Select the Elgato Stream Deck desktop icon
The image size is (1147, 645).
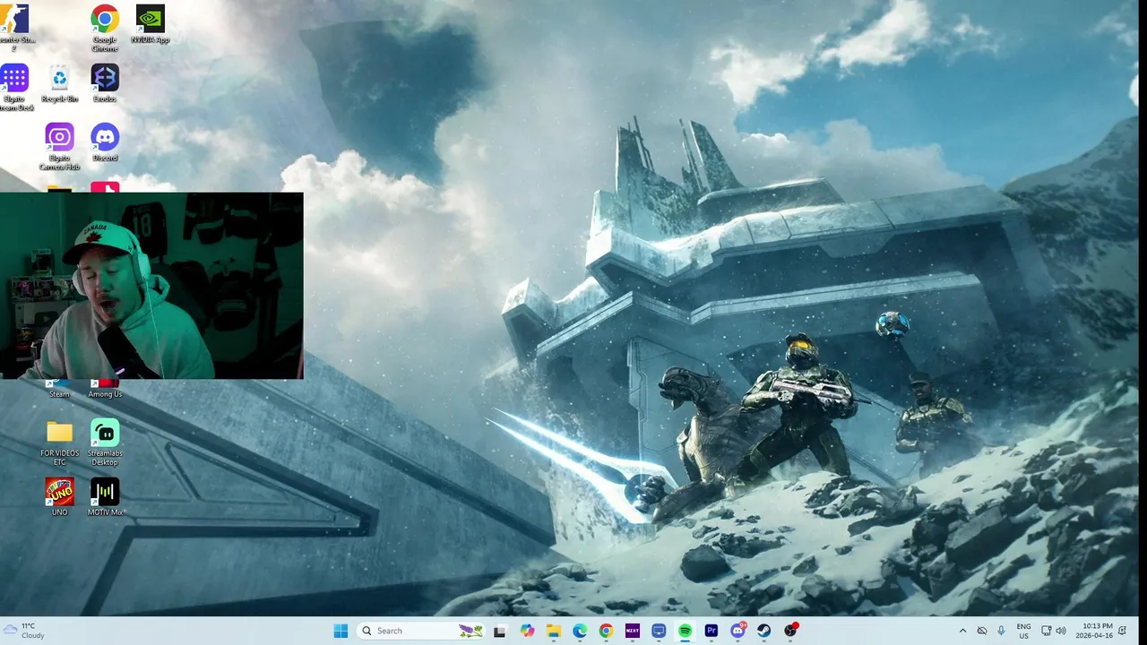14,87
